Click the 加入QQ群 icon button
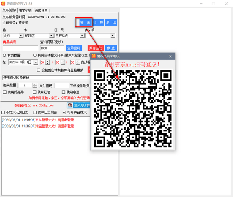The width and height of the screenshot is (233, 197). point(78,105)
